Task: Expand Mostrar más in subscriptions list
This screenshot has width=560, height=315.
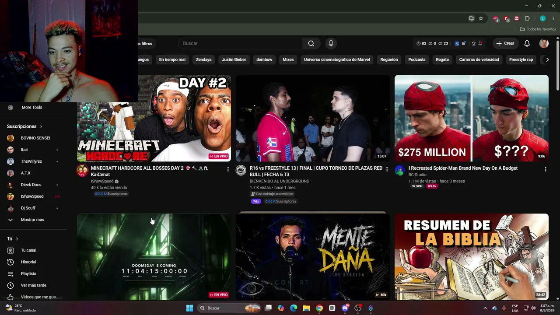Action: coord(32,220)
